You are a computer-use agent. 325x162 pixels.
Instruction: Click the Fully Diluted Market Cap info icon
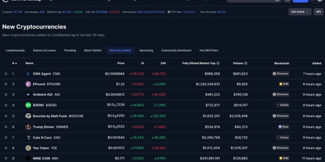218,63
